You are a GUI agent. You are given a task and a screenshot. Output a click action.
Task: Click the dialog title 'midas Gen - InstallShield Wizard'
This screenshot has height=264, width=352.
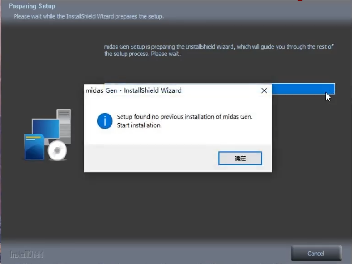click(x=134, y=90)
